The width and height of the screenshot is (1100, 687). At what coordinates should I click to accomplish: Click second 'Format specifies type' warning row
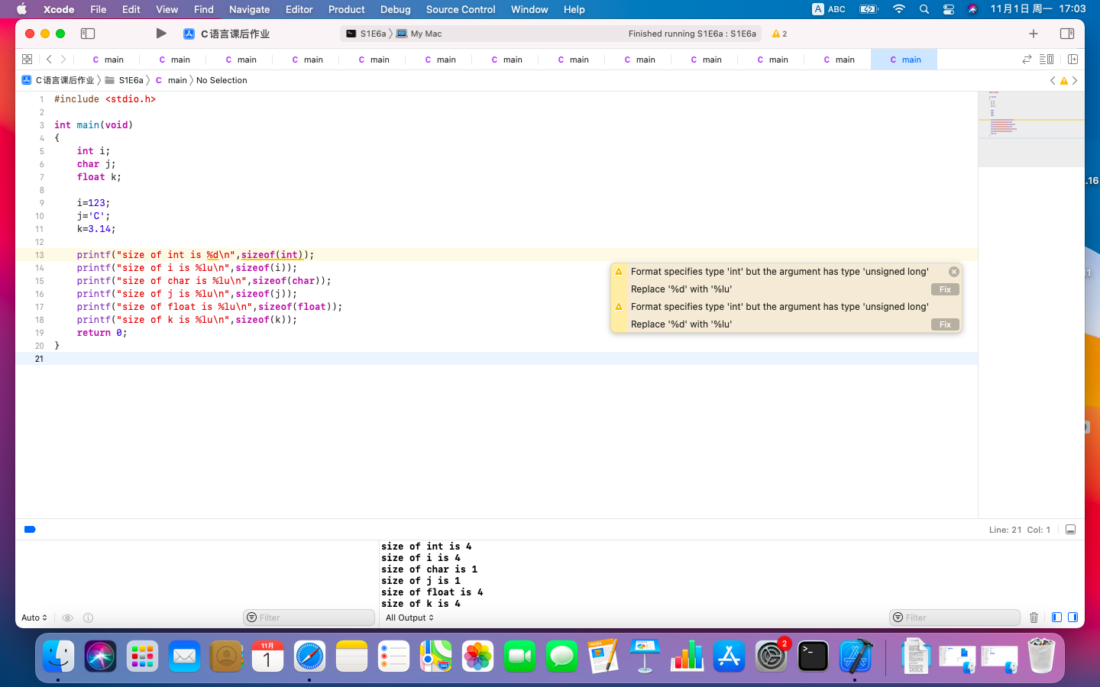pyautogui.click(x=779, y=307)
